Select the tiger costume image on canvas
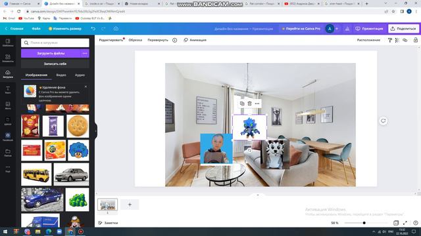The height and width of the screenshot is (236, 421). 275,154
